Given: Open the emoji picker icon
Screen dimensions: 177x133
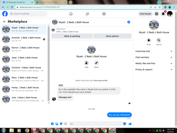Looking at the screenshot, I should click(x=125, y=124).
